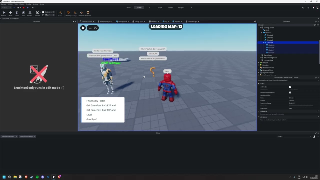
Task: Click 'Get GamePass 3' dialog option
Action: (x=101, y=105)
